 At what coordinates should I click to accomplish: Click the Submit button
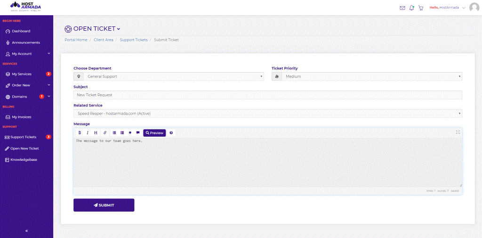(x=104, y=205)
